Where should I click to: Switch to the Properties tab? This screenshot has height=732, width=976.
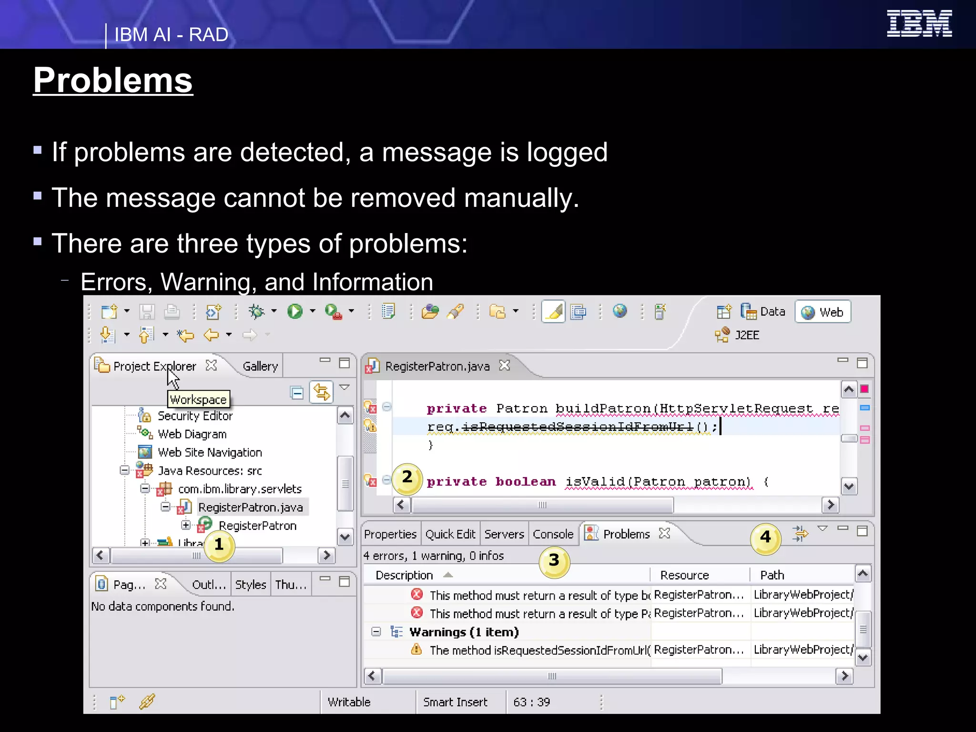(x=390, y=534)
